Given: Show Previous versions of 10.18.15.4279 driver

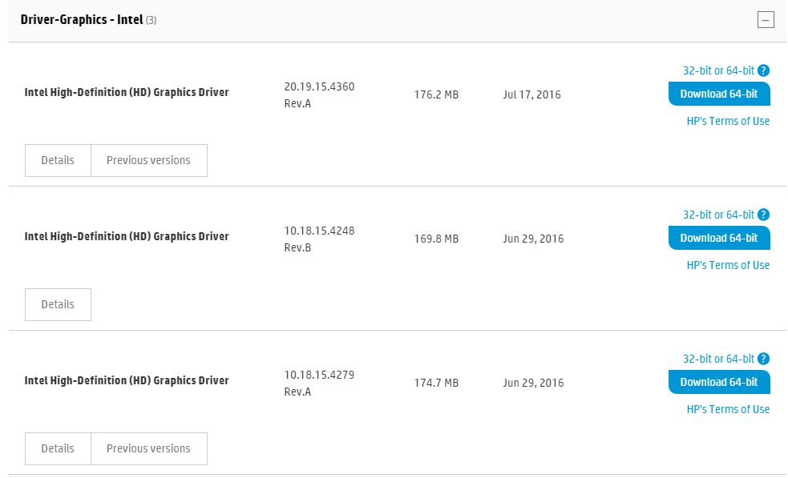Looking at the screenshot, I should [x=148, y=448].
